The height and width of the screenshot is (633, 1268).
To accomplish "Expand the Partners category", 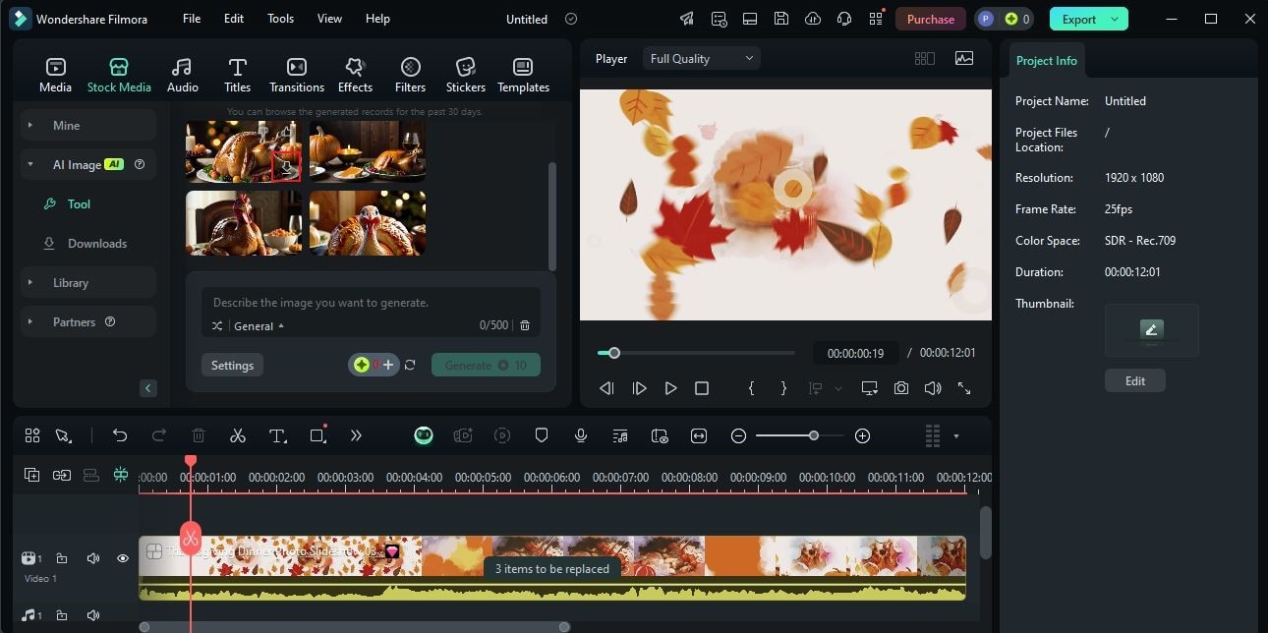I will pyautogui.click(x=88, y=321).
